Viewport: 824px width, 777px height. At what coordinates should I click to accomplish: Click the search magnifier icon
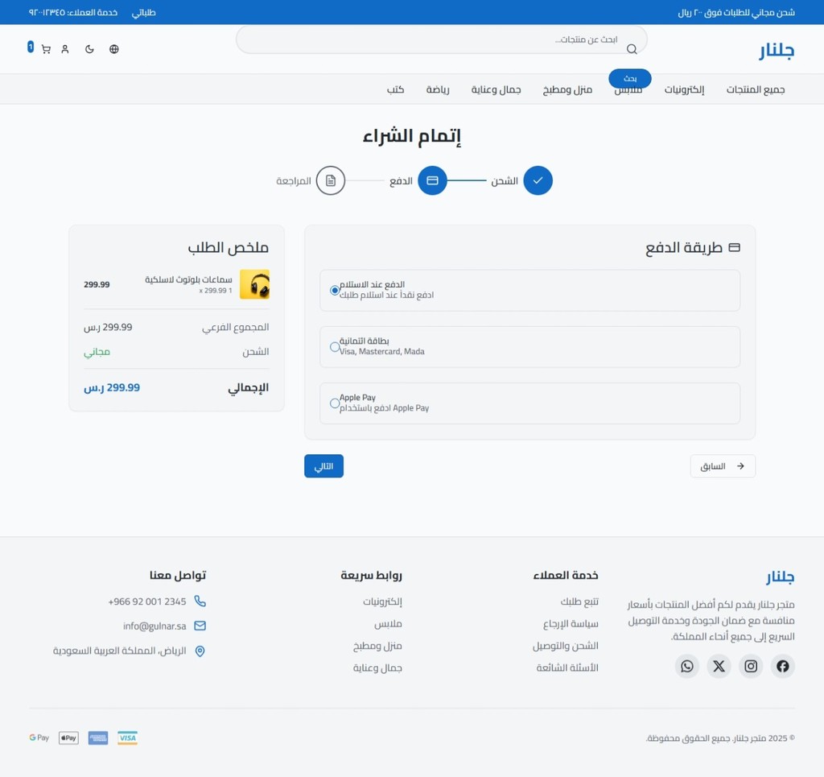click(x=632, y=49)
